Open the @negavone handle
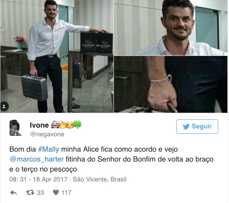 47,134
